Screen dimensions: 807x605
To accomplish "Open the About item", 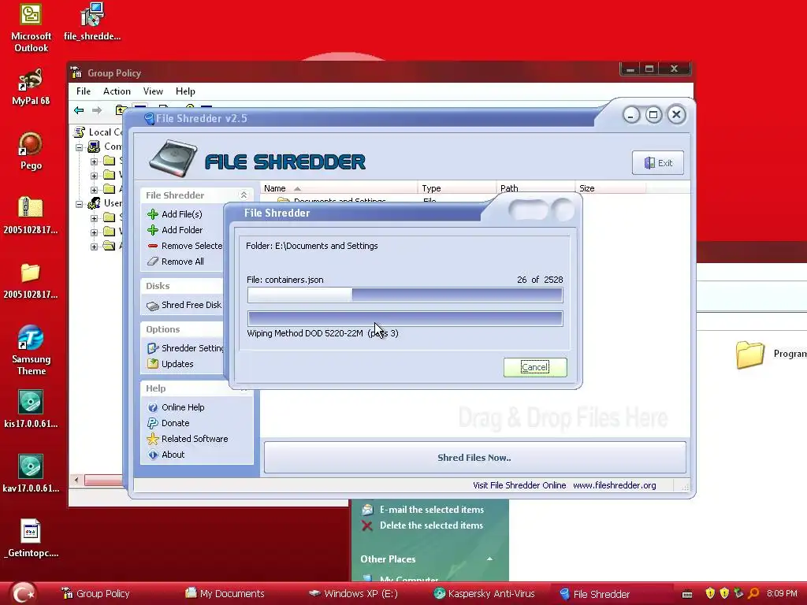I will [166, 455].
